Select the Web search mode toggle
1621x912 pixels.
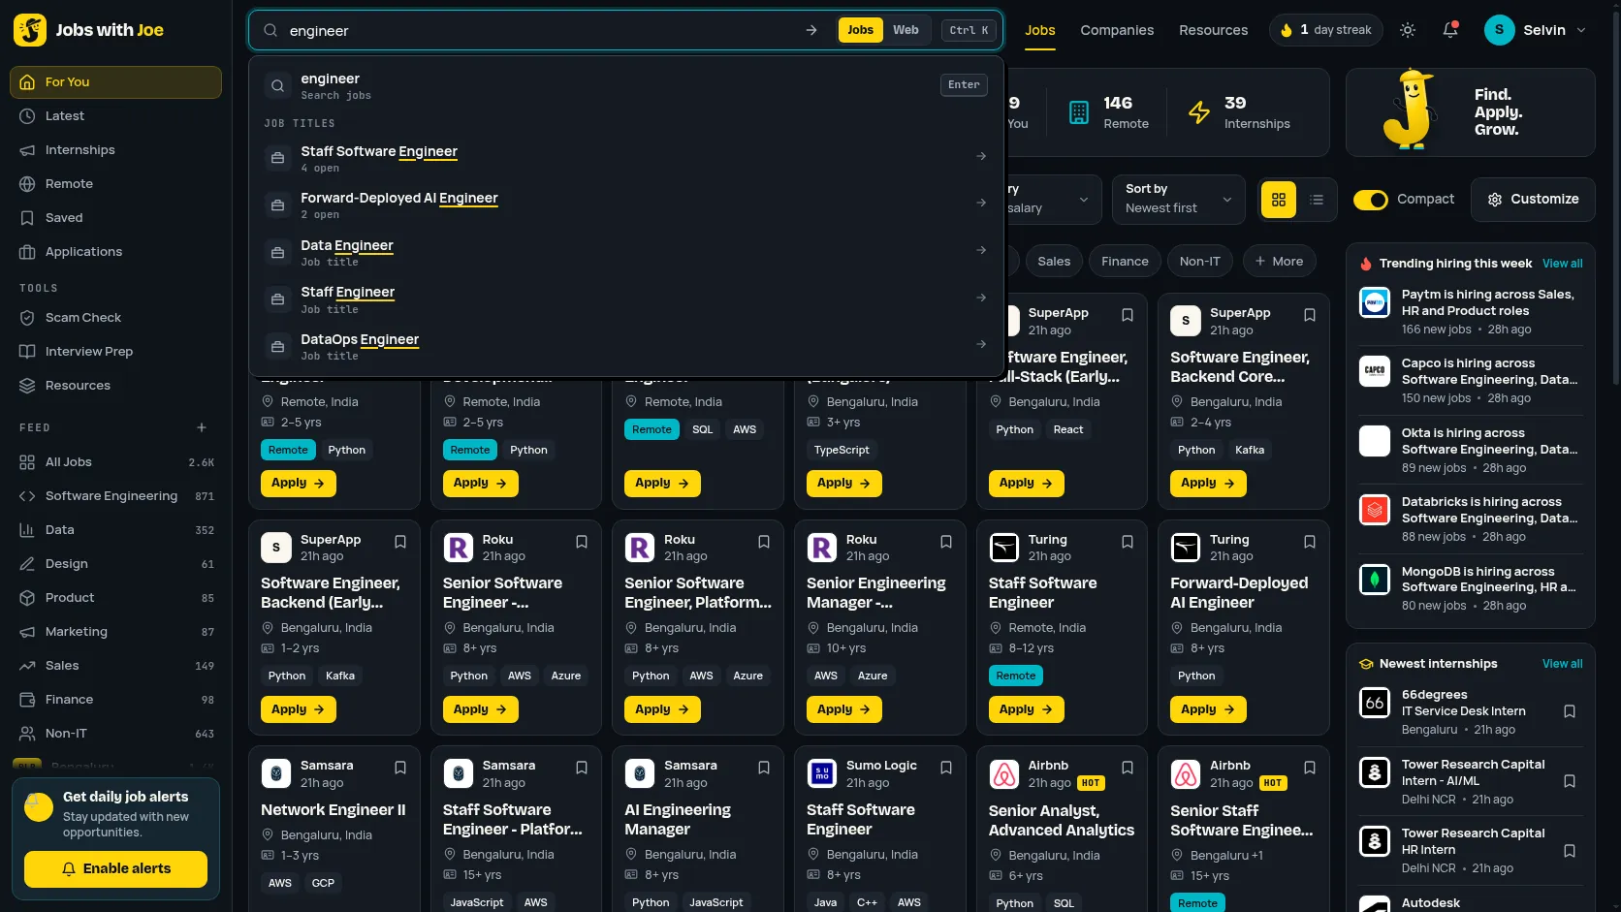pos(906,30)
